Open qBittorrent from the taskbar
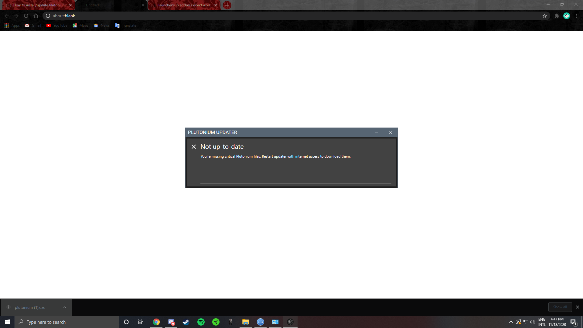Image resolution: width=583 pixels, height=328 pixels. tap(261, 322)
